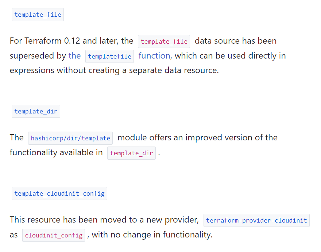
Task: Select the red cloudinit_config inline code
Action: click(54, 235)
